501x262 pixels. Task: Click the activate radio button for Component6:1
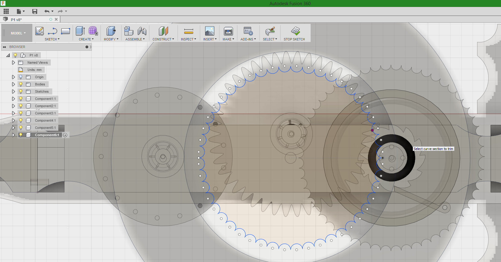click(x=65, y=135)
